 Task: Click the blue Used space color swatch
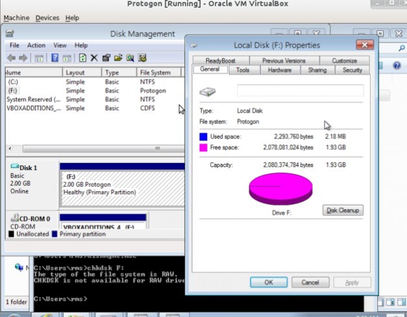203,137
